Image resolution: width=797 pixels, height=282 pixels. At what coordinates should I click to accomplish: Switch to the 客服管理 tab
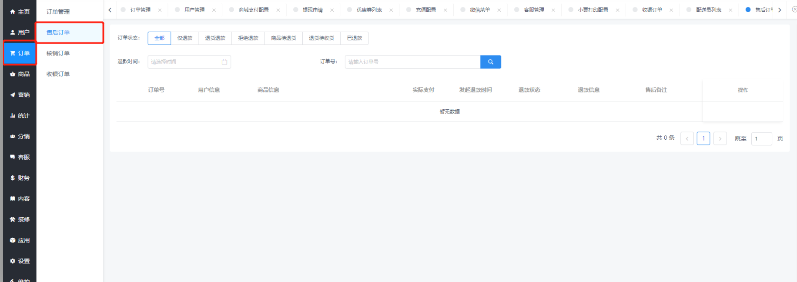(534, 10)
